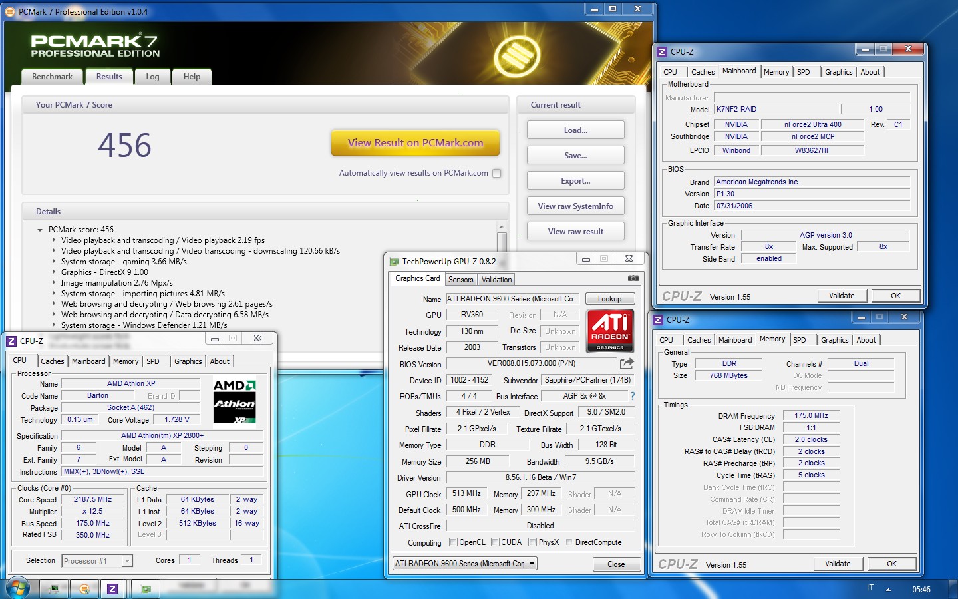This screenshot has width=958, height=599.
Task: Open Graphics tab in bottom-left CPU-Z window
Action: tap(188, 361)
